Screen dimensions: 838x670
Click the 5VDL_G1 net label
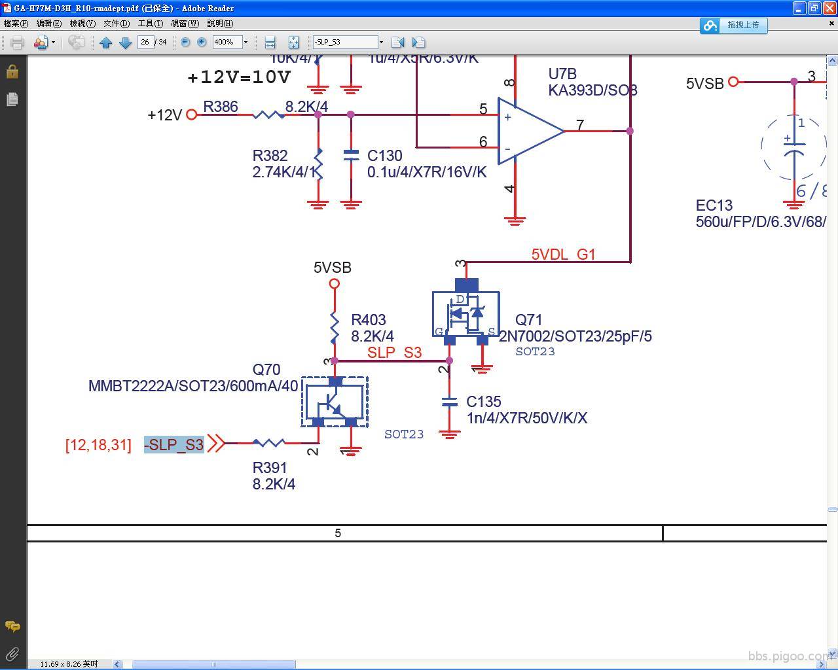[563, 255]
